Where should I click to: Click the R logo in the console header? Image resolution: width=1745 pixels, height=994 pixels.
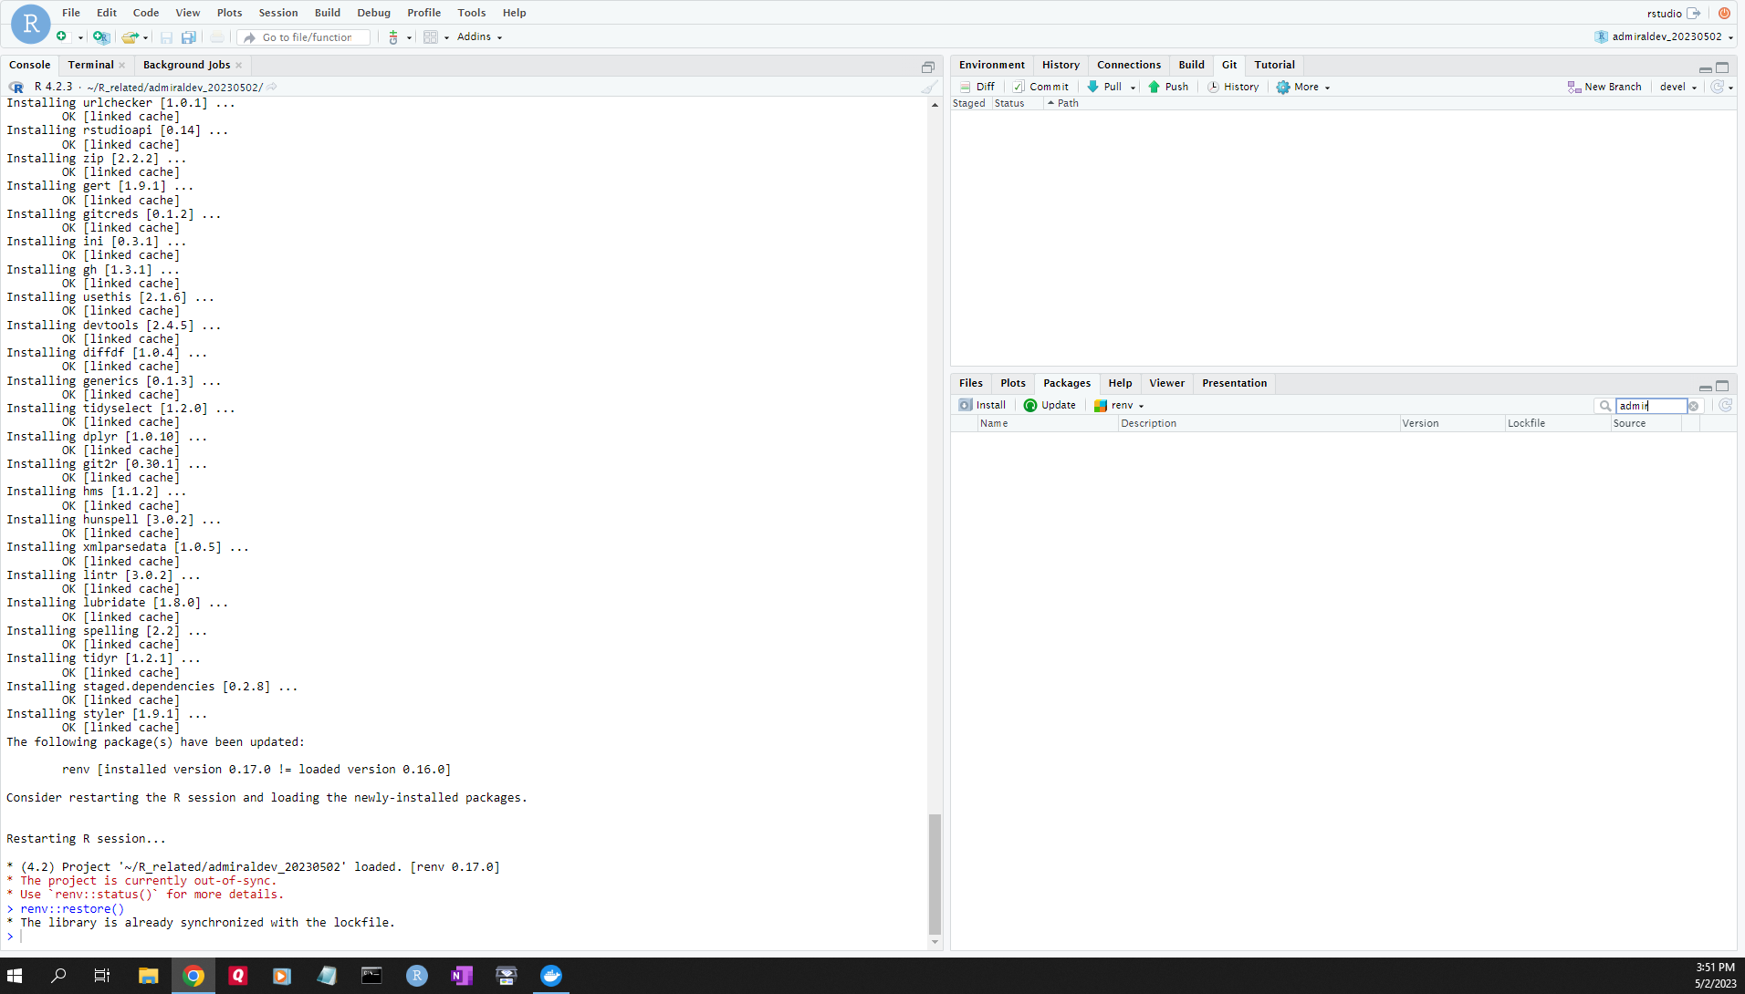click(x=16, y=87)
